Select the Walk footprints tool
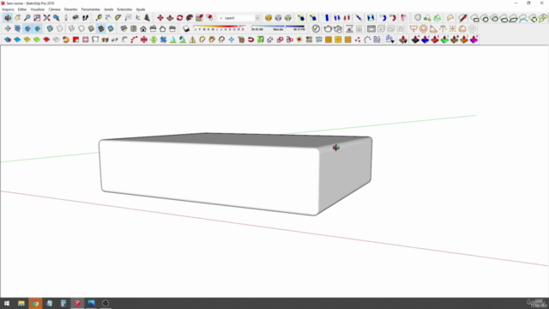The width and height of the screenshot is (549, 309). [86, 18]
